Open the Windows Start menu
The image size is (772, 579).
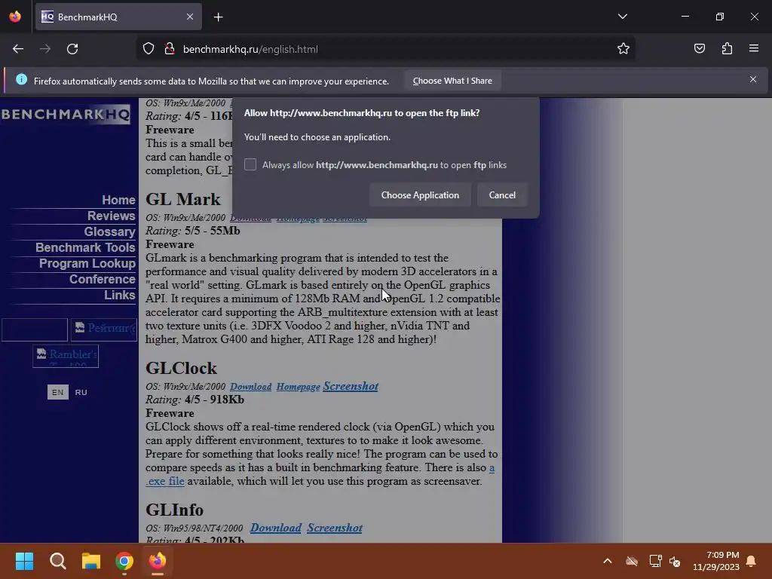(24, 561)
